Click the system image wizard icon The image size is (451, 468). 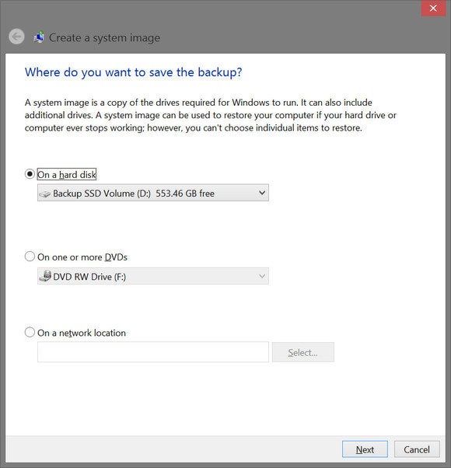[39, 37]
